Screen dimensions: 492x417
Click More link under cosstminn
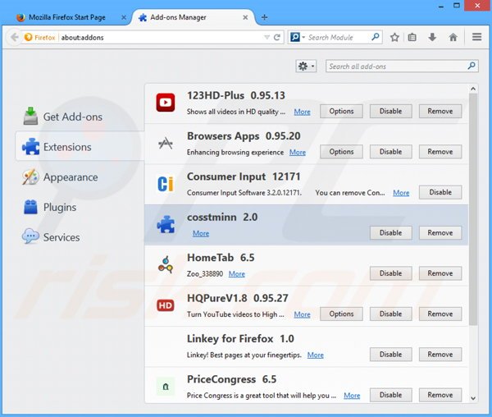201,233
